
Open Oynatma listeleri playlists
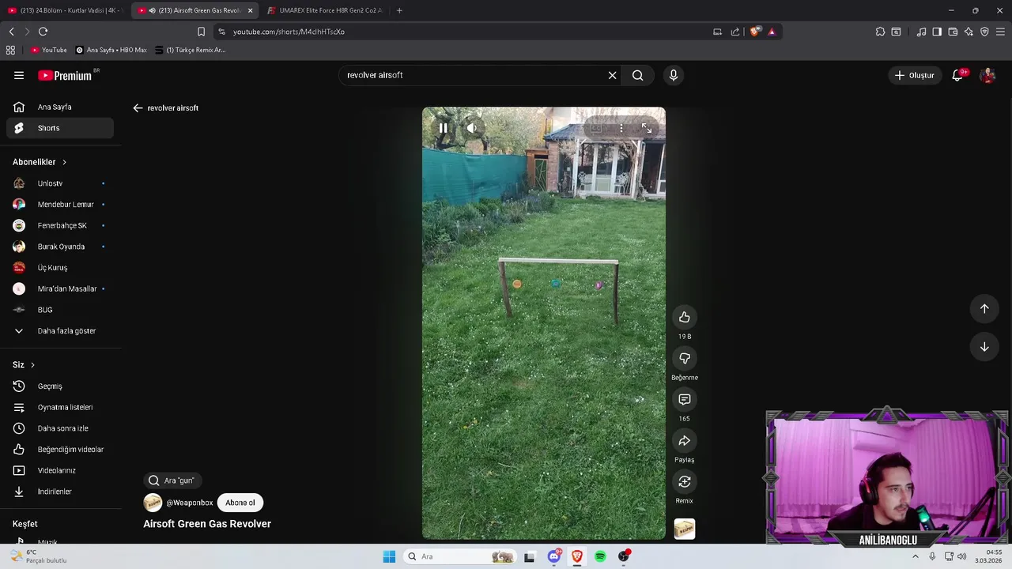click(60, 407)
